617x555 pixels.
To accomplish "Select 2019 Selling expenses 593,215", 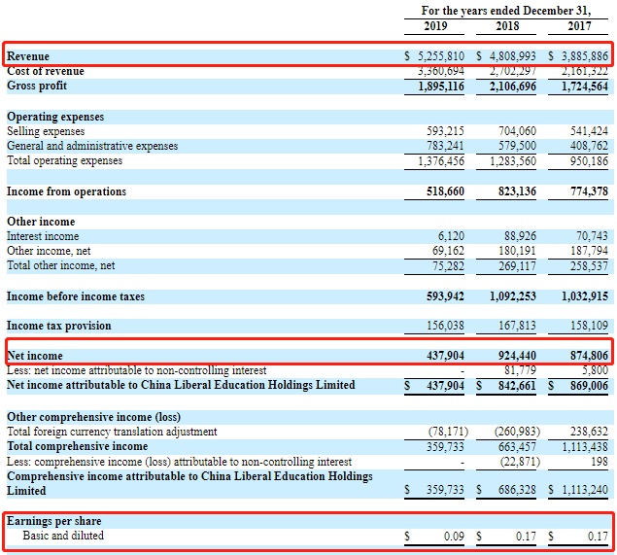I will (x=445, y=131).
